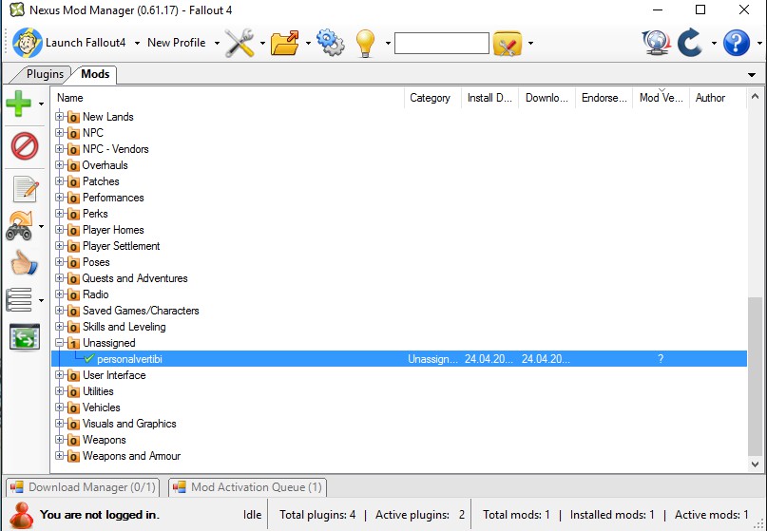Open the Download Manager (0/1) tab
This screenshot has height=531, width=767.
(83, 487)
